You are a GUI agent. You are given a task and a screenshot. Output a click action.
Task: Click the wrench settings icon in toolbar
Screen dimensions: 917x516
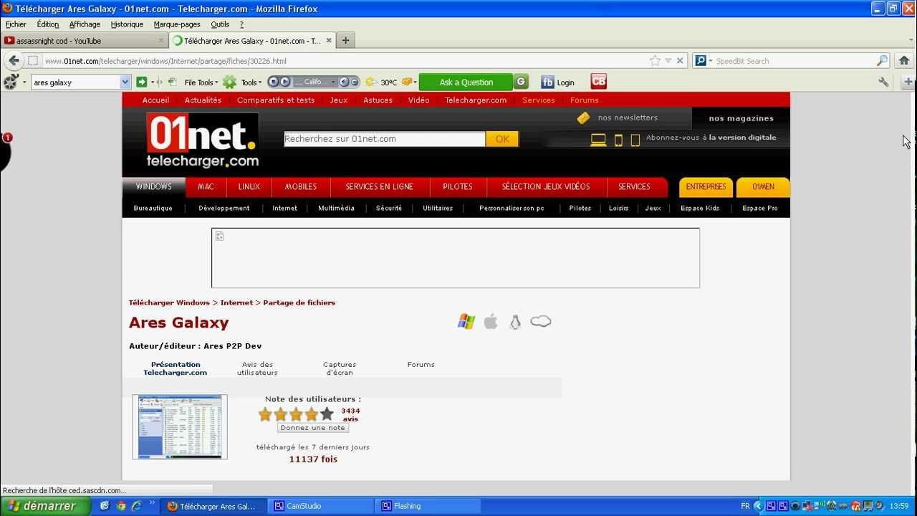pyautogui.click(x=883, y=82)
